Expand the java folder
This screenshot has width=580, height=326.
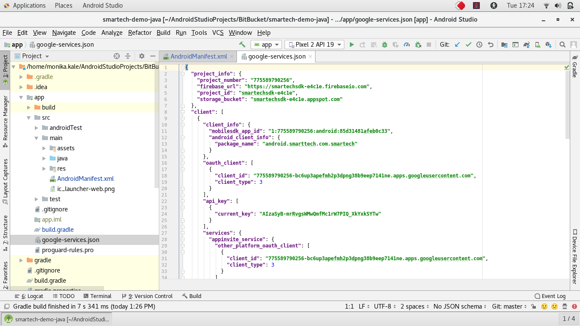44,158
